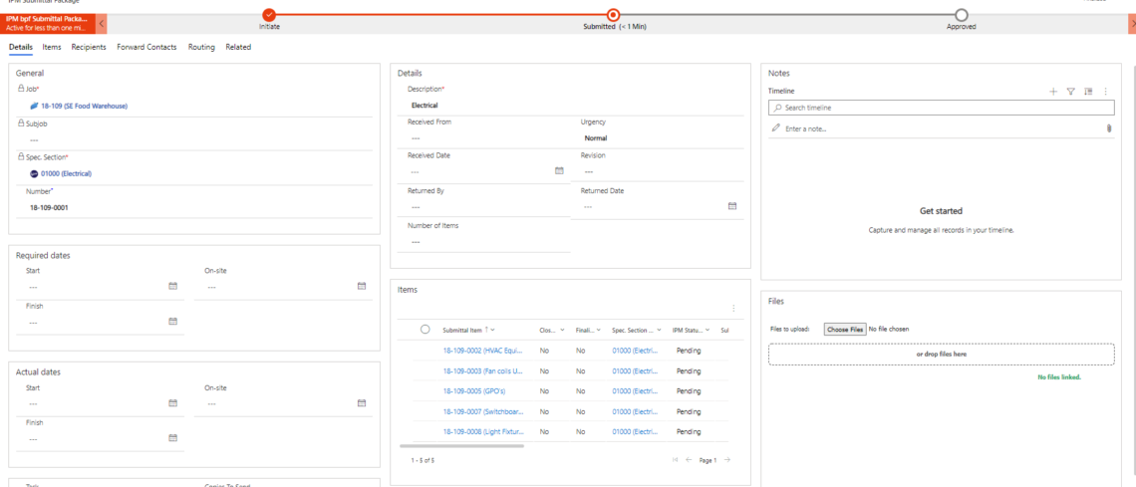Click left chevron of process flow bar

click(103, 24)
